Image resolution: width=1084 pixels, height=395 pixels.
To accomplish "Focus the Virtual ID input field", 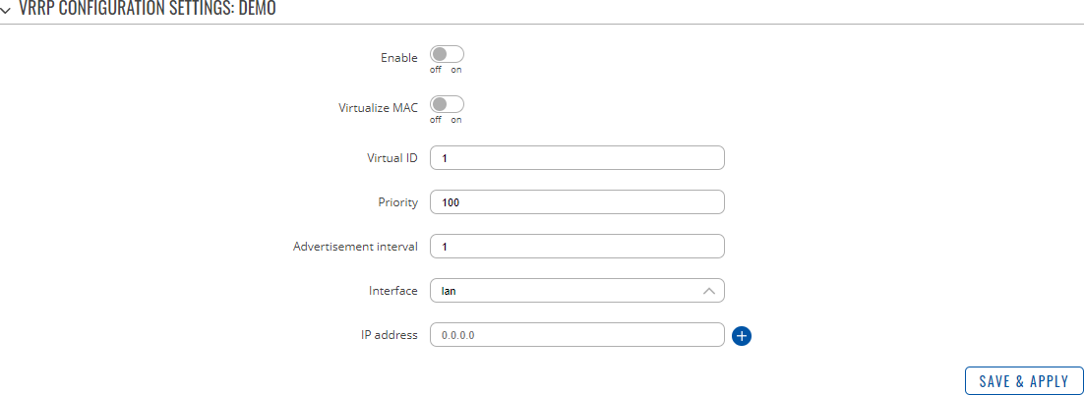I will [x=576, y=158].
